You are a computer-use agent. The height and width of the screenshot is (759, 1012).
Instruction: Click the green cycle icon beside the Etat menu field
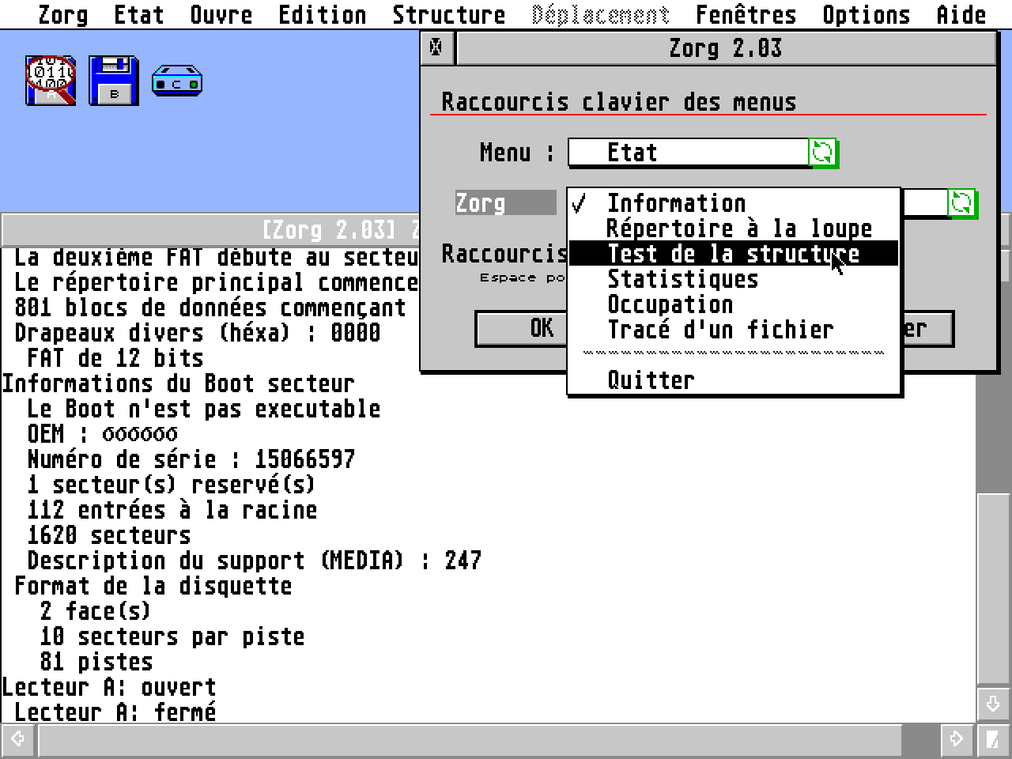pos(825,153)
